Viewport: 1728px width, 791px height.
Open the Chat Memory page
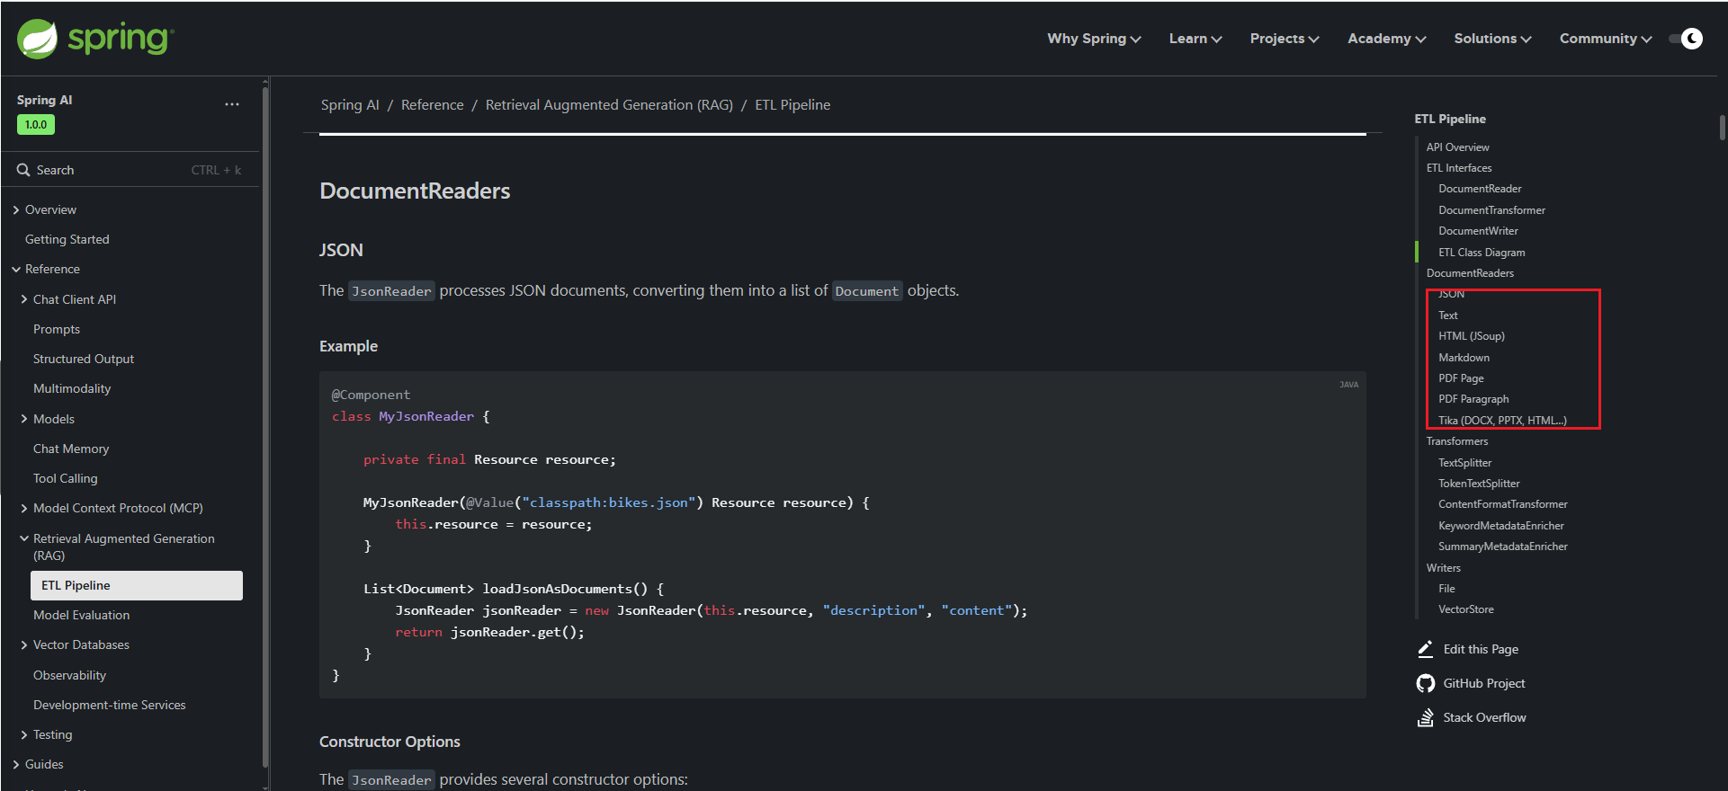coord(71,449)
